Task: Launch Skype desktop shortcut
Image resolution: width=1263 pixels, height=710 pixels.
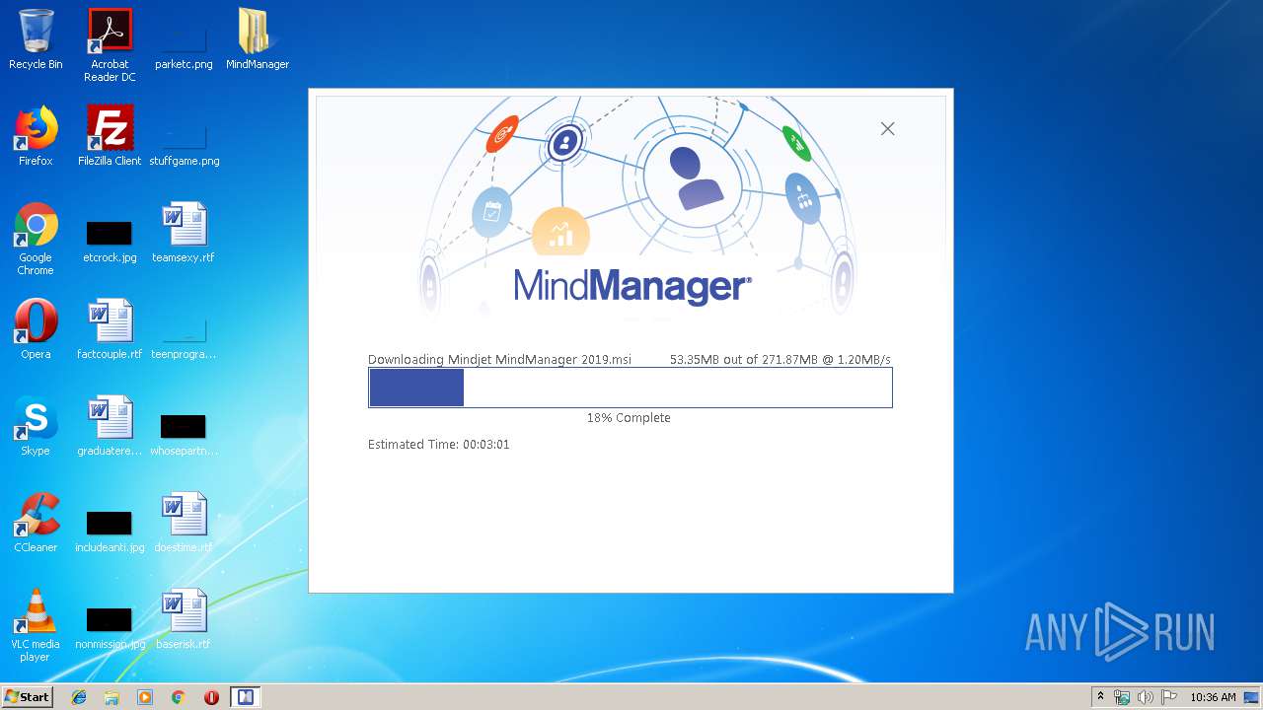Action: coord(36,426)
